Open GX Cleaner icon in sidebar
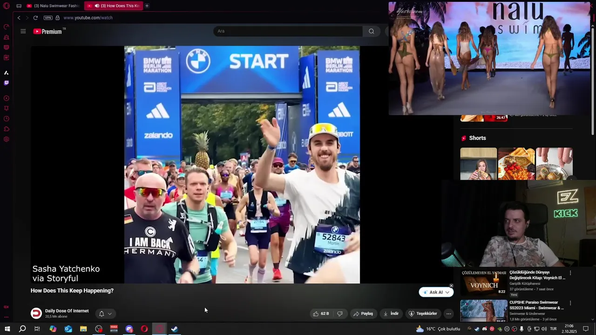The image size is (596, 335). coord(7,37)
